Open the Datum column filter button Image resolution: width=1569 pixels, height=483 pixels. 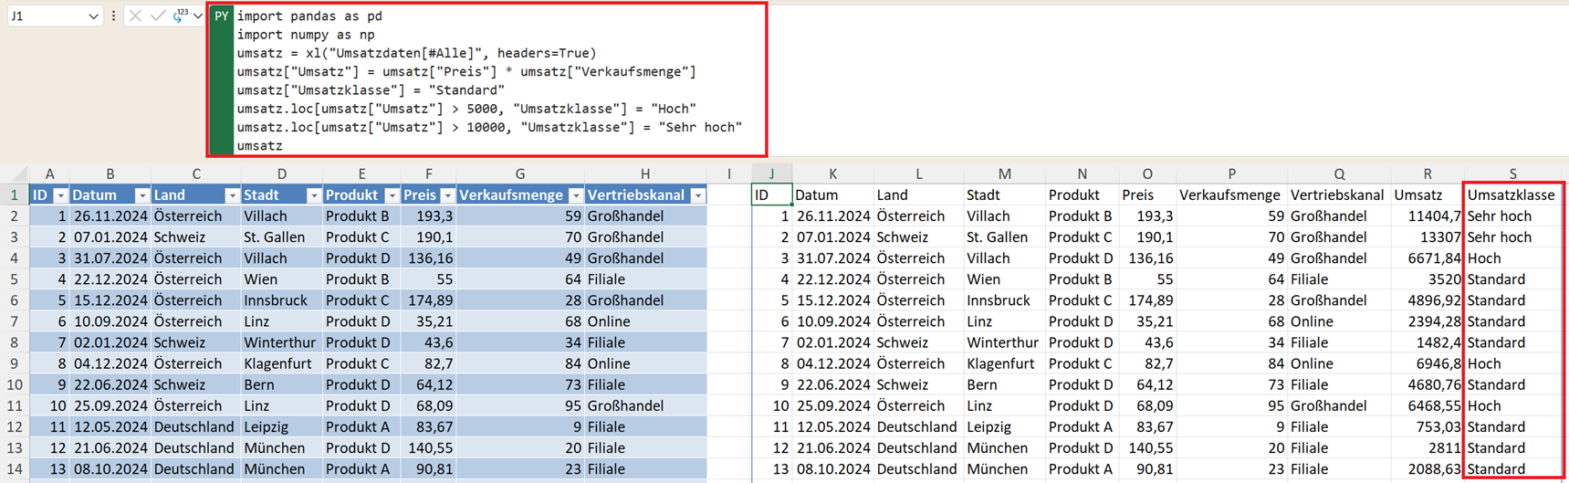(x=141, y=195)
